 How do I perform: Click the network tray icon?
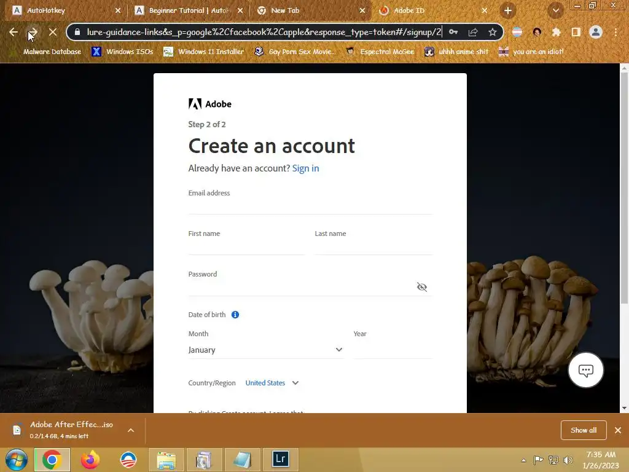point(553,460)
